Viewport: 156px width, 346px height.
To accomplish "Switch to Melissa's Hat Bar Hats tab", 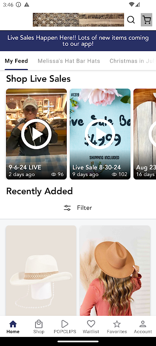I will 69,61.
